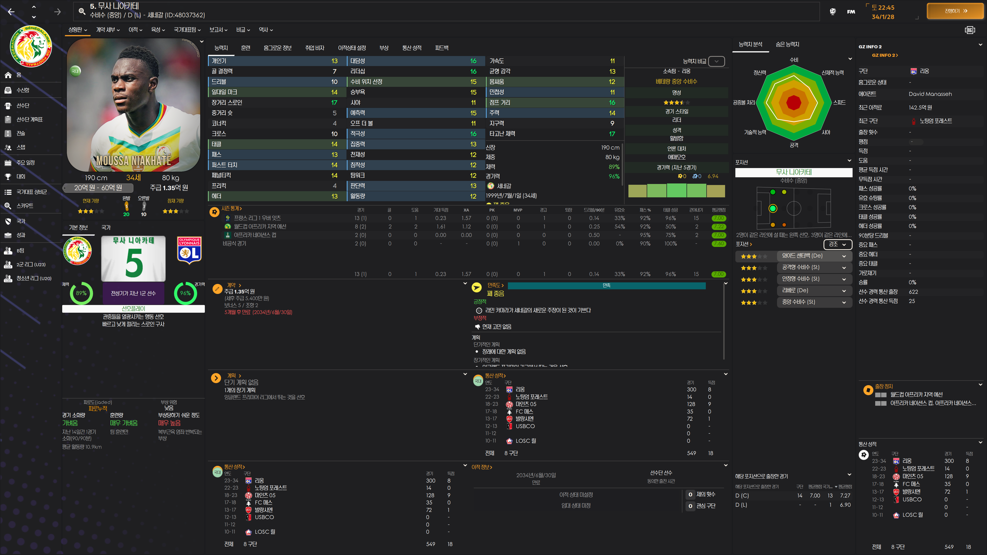Screen dimensions: 987x555
Task: Open the 계약 세부 dropdown menu
Action: [108, 30]
